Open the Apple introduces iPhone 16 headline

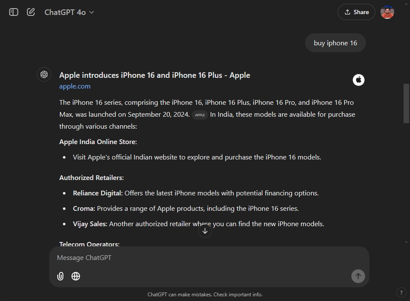coord(154,75)
